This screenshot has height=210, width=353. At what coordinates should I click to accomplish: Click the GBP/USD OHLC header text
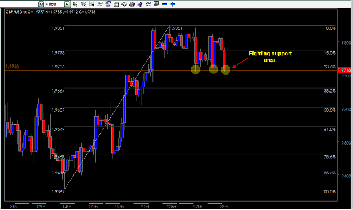click(50, 12)
